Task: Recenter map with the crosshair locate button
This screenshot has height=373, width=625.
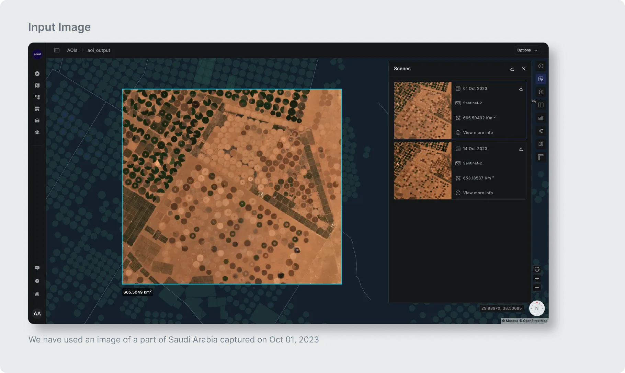Action: pos(537,269)
